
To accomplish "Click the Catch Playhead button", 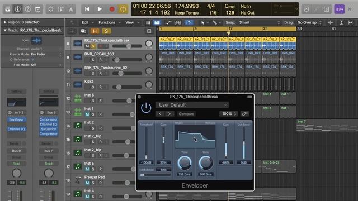I will (189, 22).
